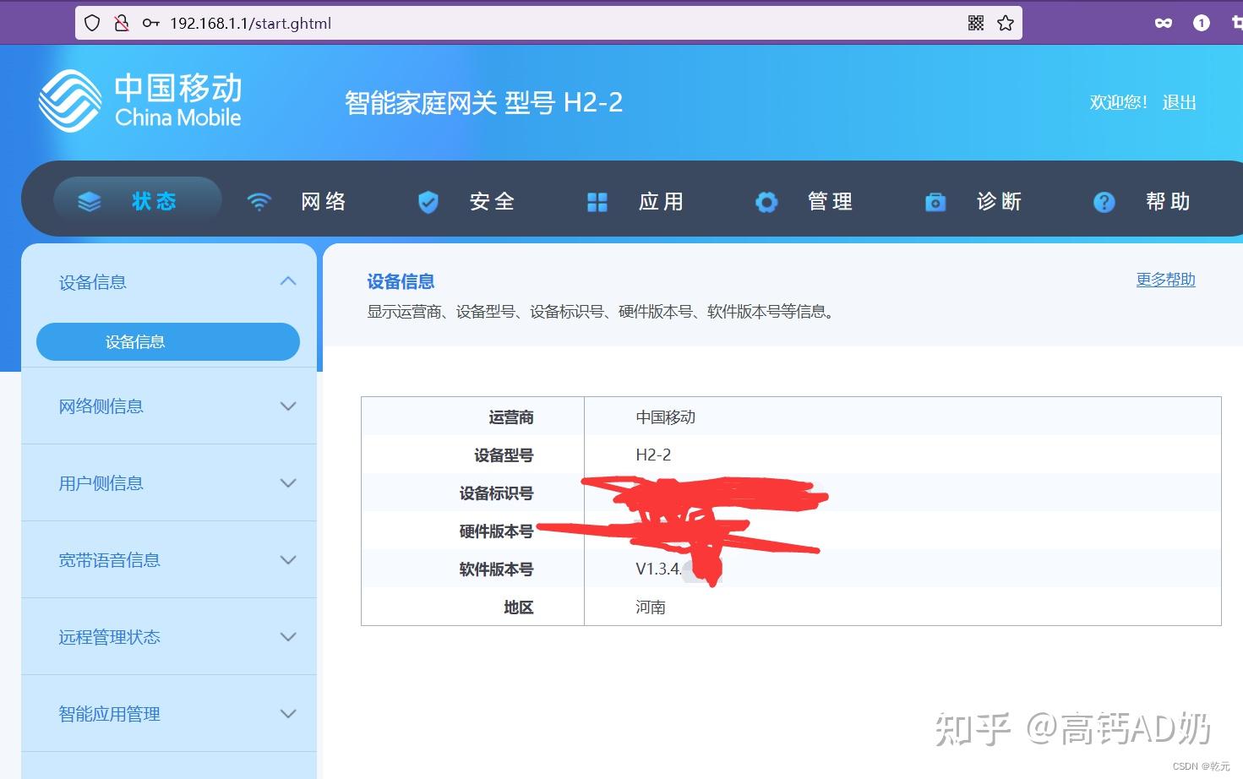Click the 运营商 value 中国移动
This screenshot has height=779, width=1243.
(x=666, y=417)
